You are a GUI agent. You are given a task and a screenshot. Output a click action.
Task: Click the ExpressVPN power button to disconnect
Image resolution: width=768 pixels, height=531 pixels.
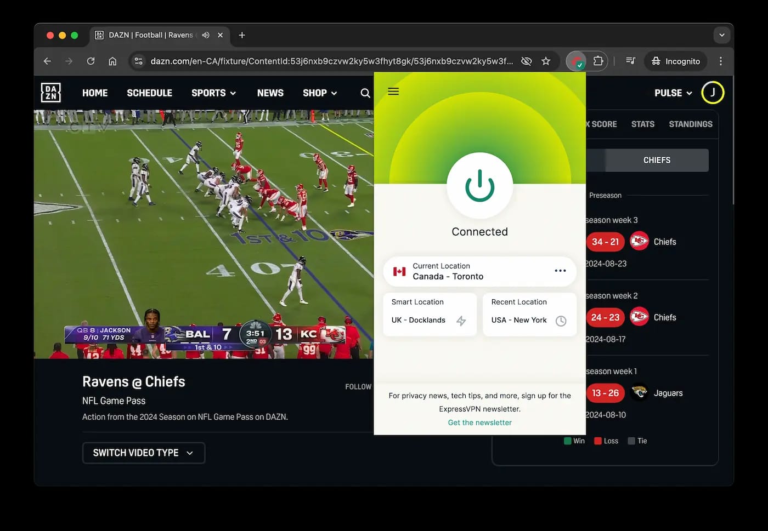(479, 186)
